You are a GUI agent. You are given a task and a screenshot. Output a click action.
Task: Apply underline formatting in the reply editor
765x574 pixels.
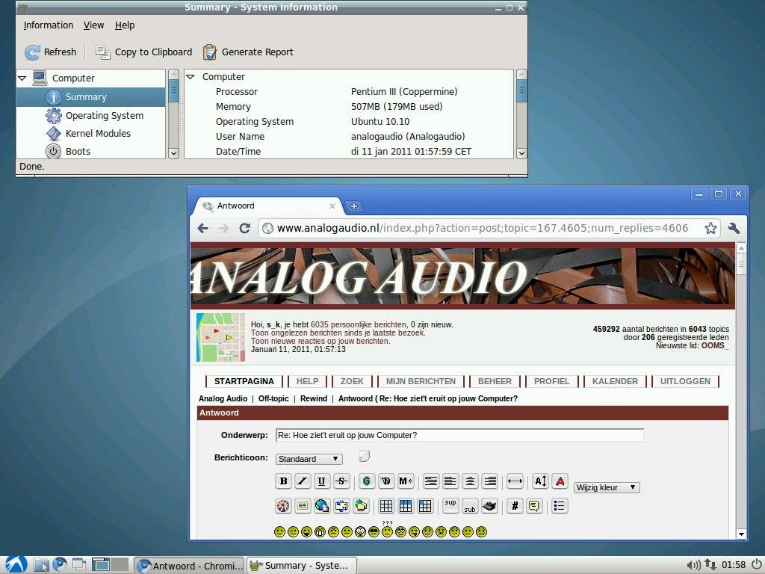[321, 481]
